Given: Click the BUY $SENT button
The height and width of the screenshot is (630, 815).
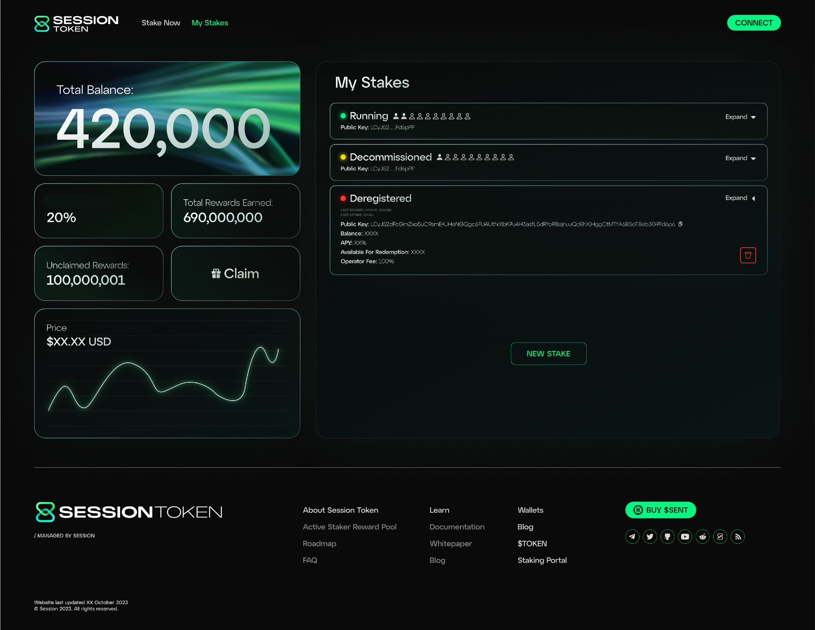Looking at the screenshot, I should pos(660,510).
